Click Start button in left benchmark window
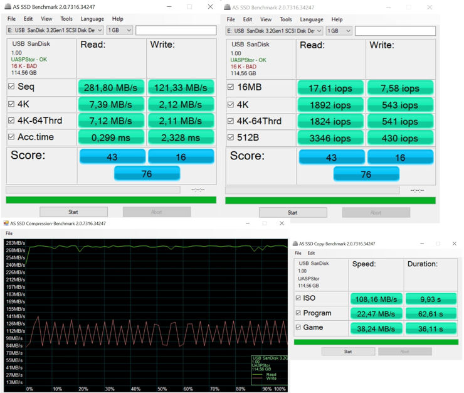464x393 pixels. pos(73,212)
